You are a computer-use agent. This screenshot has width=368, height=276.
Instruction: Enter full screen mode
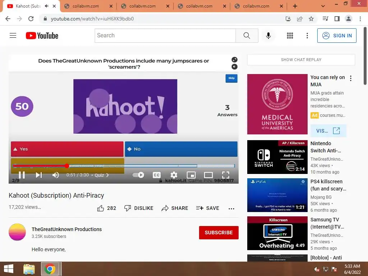pos(226,175)
